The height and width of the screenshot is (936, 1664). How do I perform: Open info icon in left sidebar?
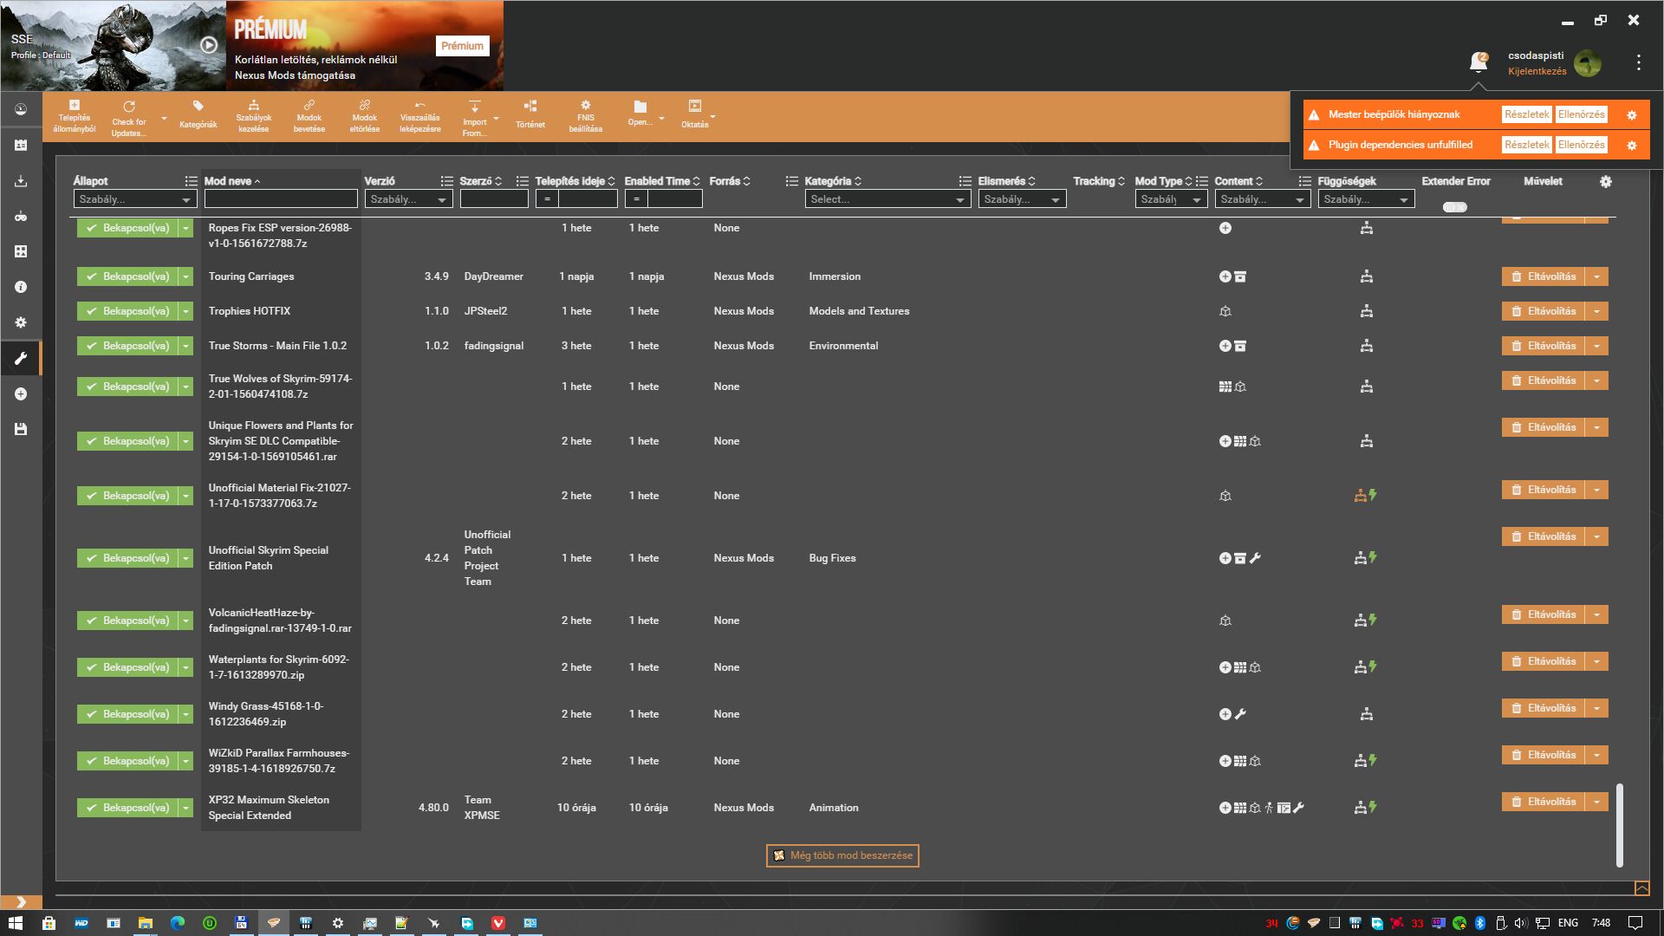click(21, 287)
